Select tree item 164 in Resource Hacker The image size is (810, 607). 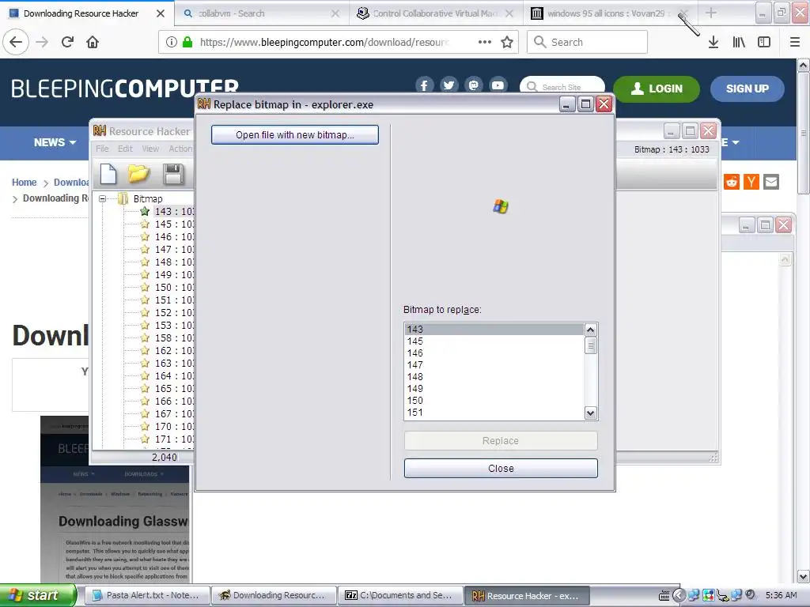[x=173, y=375]
